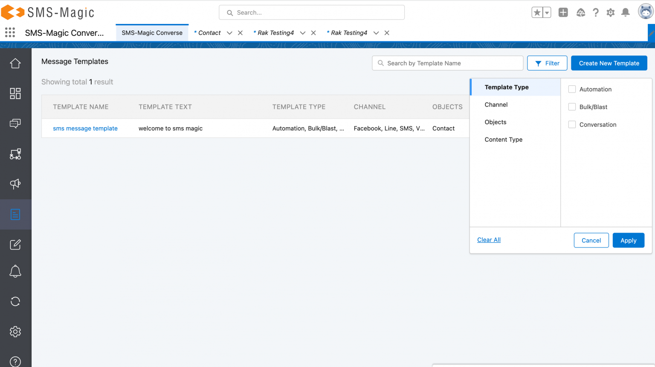Screen dimensions: 655x367
Task: Open the compose edit icon in sidebar
Action: [x=15, y=245]
